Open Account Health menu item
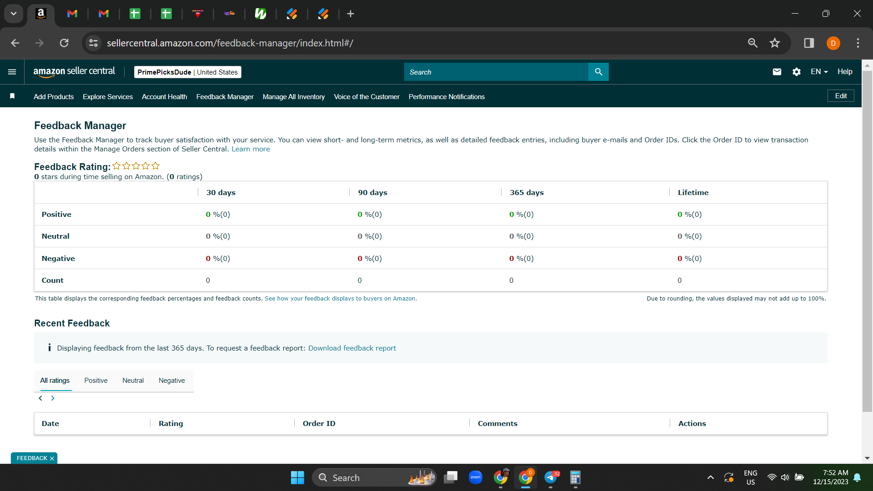 (164, 96)
